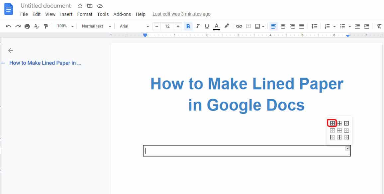Image resolution: width=384 pixels, height=194 pixels.
Task: Expand numbered list style options arrow
Action: pyautogui.click(x=335, y=26)
